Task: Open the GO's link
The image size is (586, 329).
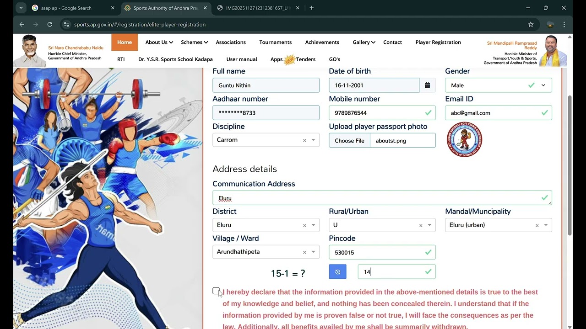Action: point(335,59)
